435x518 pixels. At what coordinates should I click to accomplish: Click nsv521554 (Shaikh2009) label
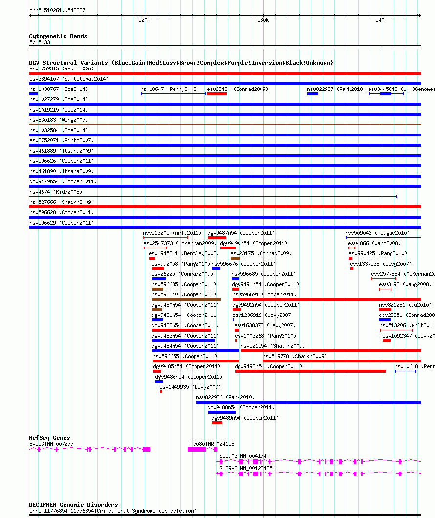(x=273, y=346)
